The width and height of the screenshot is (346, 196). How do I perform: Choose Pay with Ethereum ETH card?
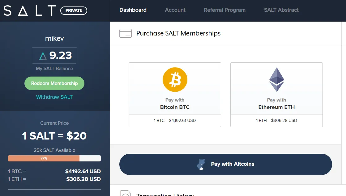276,95
